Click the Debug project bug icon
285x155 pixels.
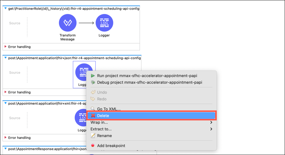[93, 82]
